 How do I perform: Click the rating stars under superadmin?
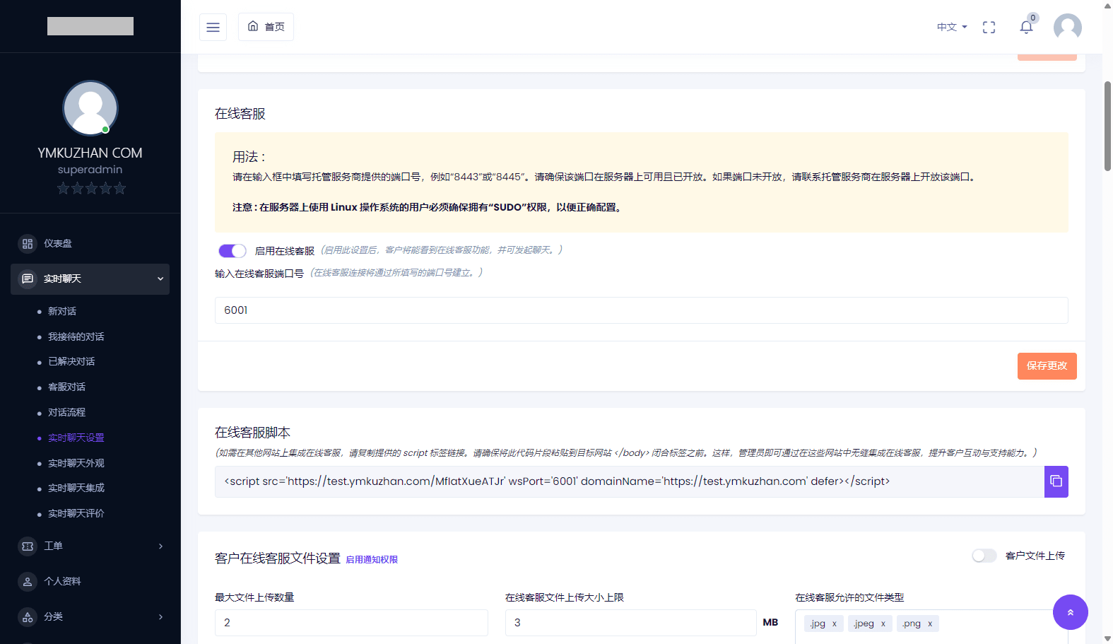tap(91, 188)
